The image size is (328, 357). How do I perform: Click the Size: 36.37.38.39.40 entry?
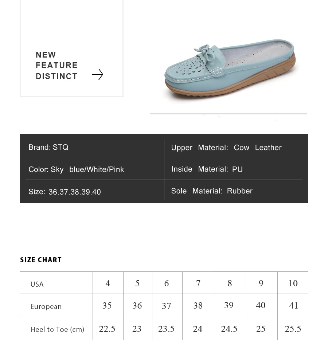[65, 192]
